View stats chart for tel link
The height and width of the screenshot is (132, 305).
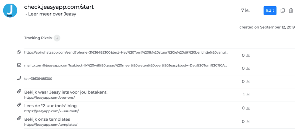pyautogui.click(x=248, y=81)
